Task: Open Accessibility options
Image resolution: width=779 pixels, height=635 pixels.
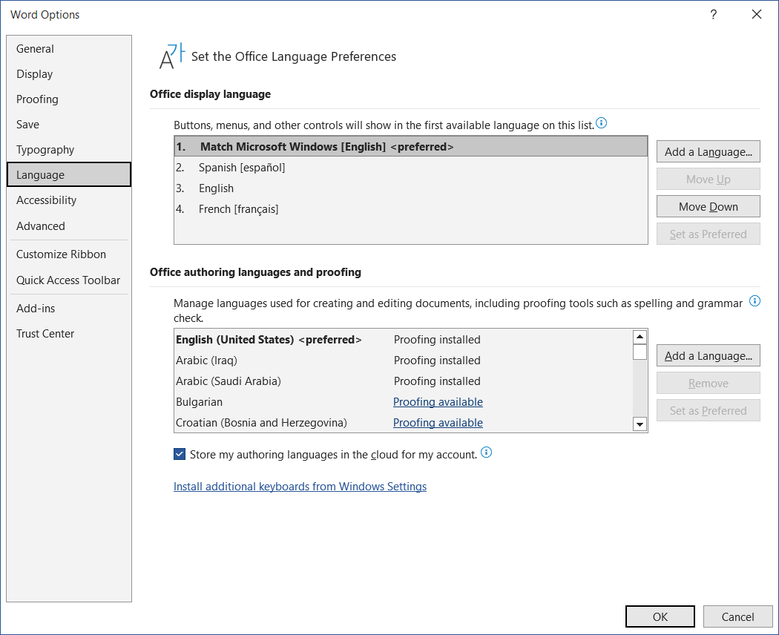Action: (x=69, y=200)
